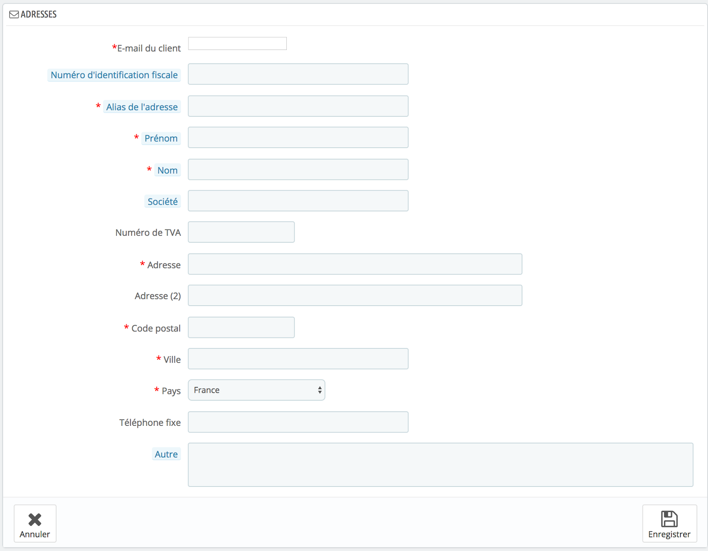Click inside the Autre text area
The width and height of the screenshot is (708, 551).
click(x=440, y=465)
